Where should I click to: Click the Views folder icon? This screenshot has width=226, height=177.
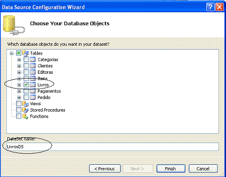click(x=25, y=104)
